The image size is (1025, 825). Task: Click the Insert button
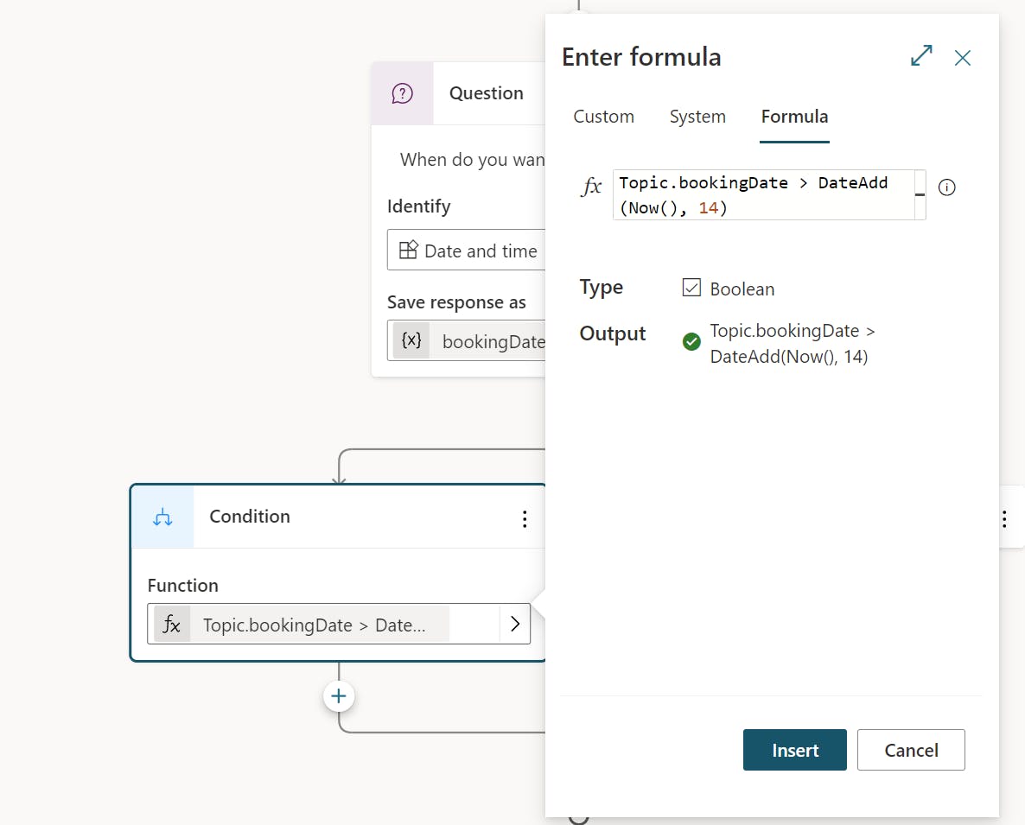794,749
